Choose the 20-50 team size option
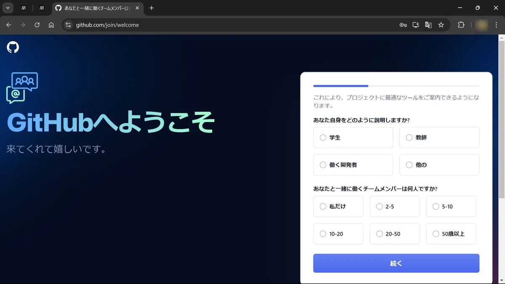 click(x=395, y=234)
